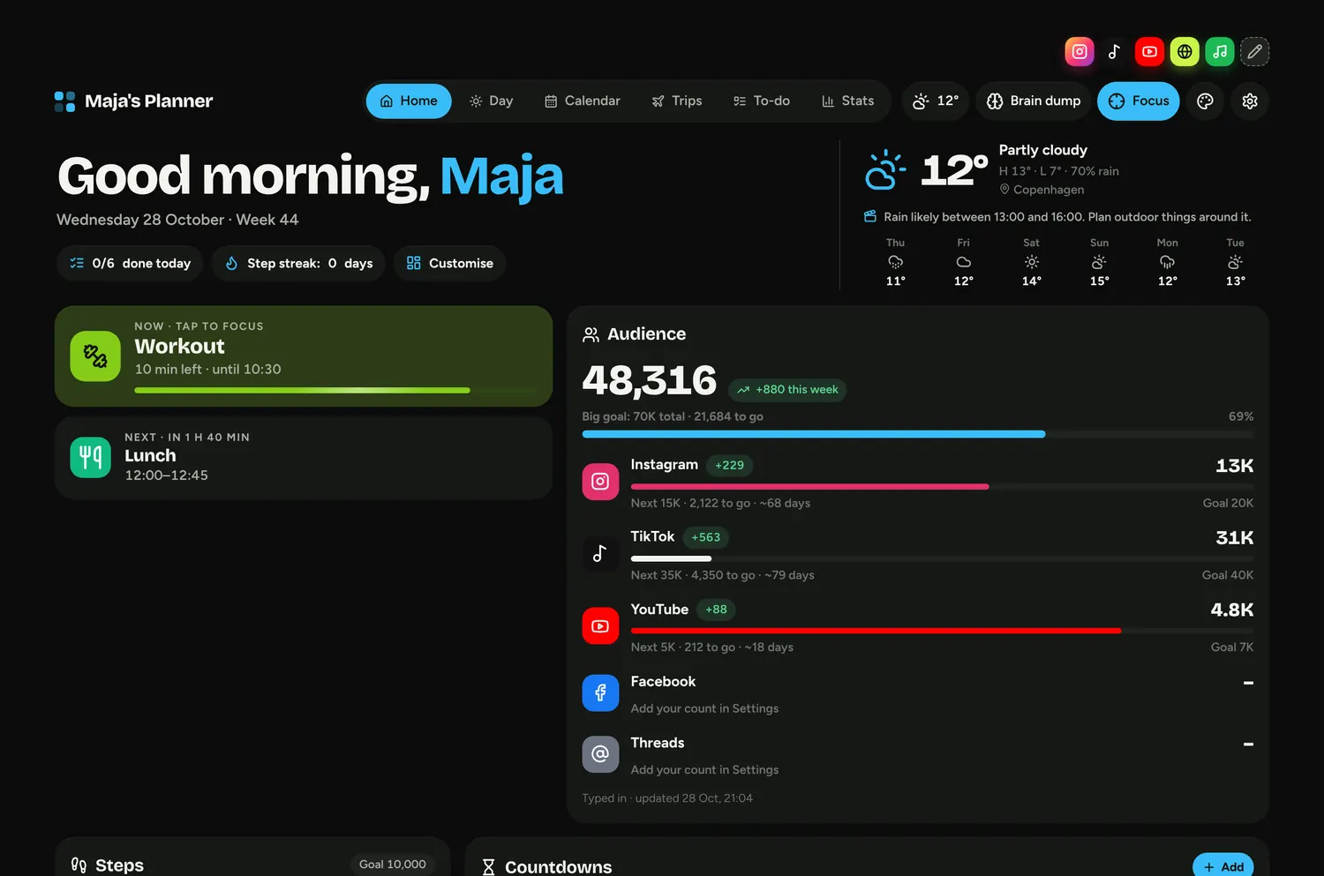The height and width of the screenshot is (876, 1324).
Task: Start Focus mode
Action: pyautogui.click(x=1139, y=101)
